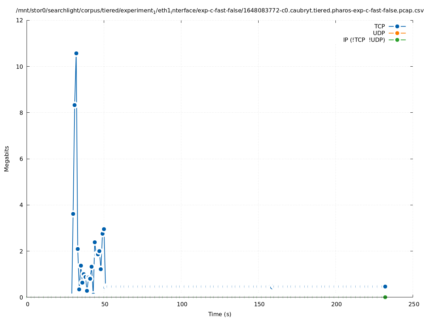Click the Time (s) x-axis label

220,314
